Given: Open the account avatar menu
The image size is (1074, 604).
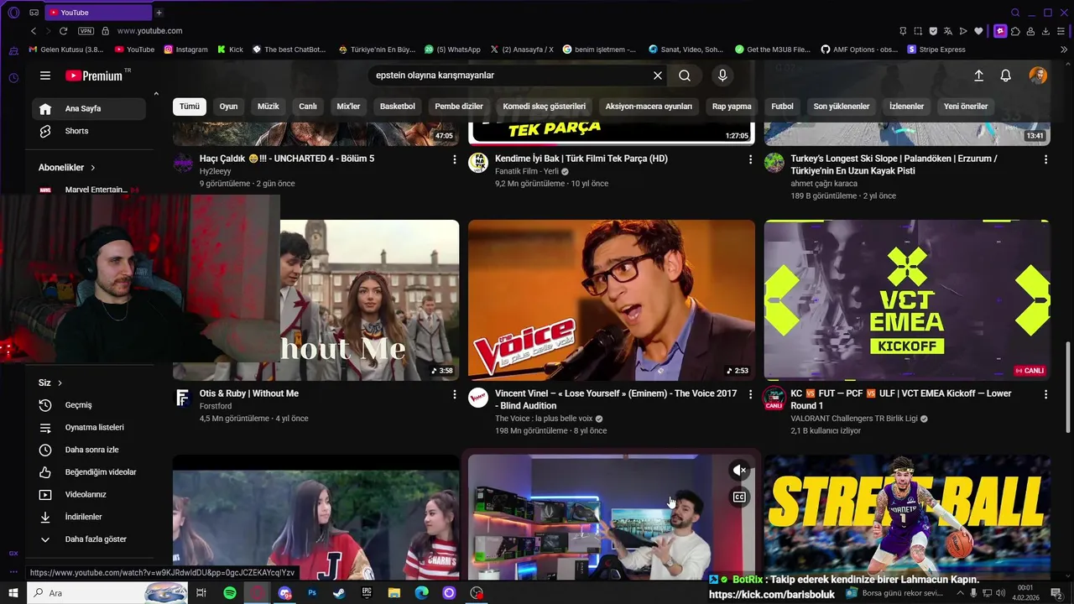Looking at the screenshot, I should click(x=1038, y=75).
